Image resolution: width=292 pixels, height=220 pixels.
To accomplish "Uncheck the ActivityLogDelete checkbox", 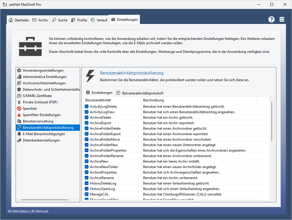I will (x=87, y=107).
